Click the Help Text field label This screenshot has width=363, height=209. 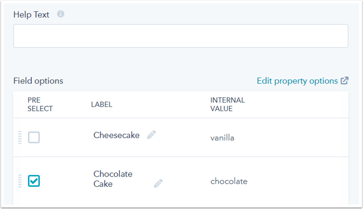click(31, 15)
